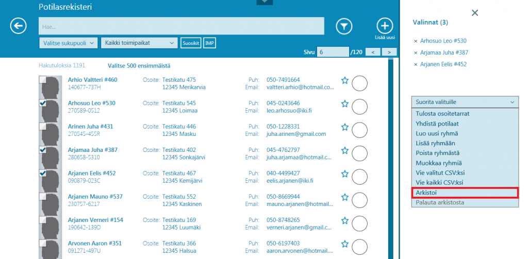Click the Suosikit button
The image size is (528, 259).
(191, 43)
